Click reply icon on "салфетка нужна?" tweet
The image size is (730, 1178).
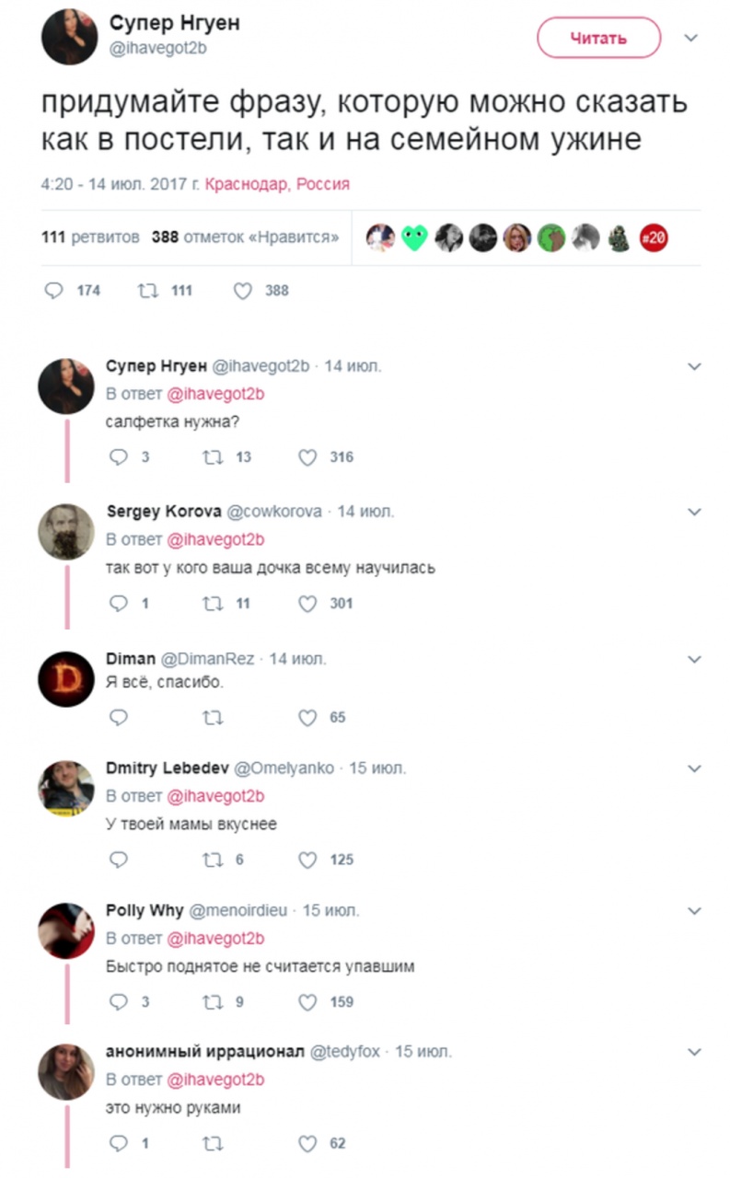tap(118, 457)
